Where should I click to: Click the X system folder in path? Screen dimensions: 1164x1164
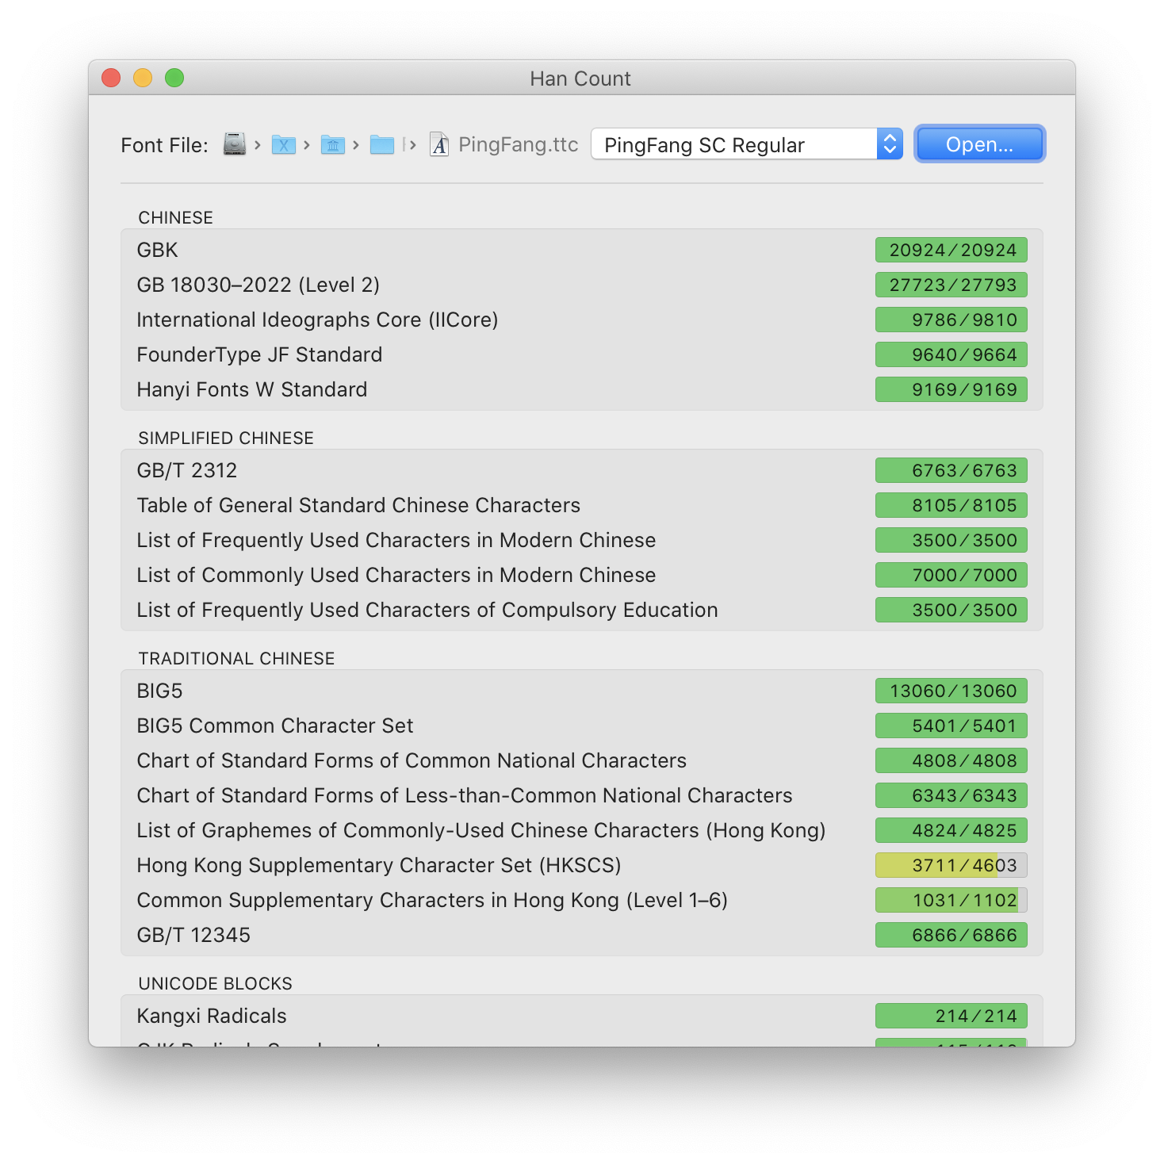point(283,144)
